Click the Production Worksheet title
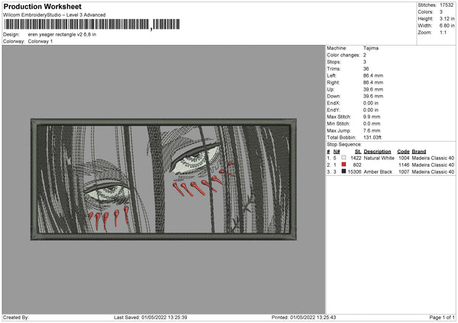458x323 pixels. click(42, 6)
